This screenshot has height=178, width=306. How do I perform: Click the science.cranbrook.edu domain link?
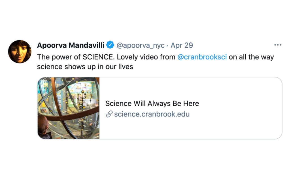152,115
